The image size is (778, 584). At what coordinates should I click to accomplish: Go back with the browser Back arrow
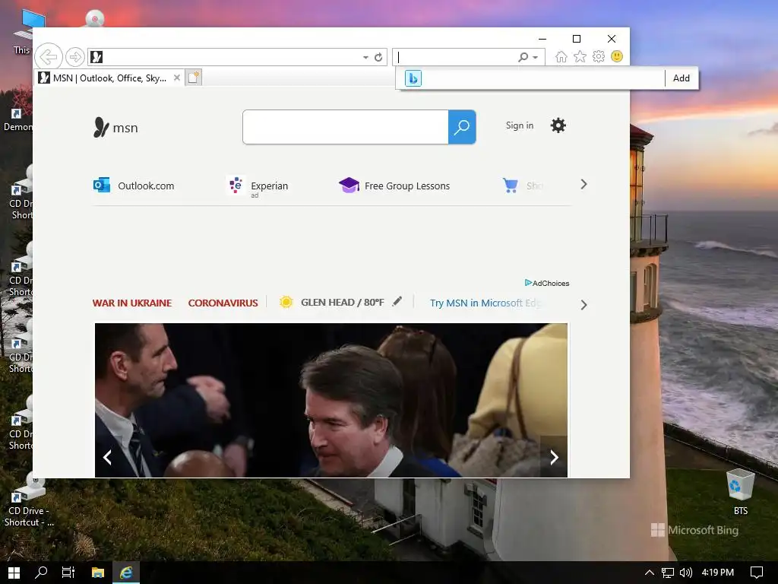49,56
